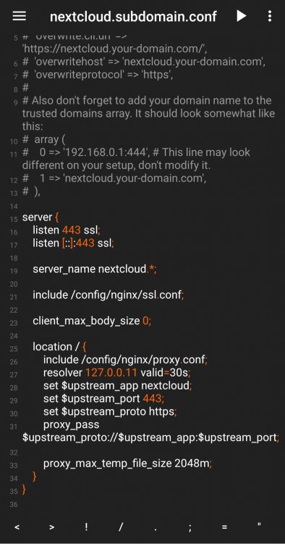The image size is (285, 544).
Task: Place cursor on include /config/nginx/ssl.conf line
Action: (x=109, y=295)
